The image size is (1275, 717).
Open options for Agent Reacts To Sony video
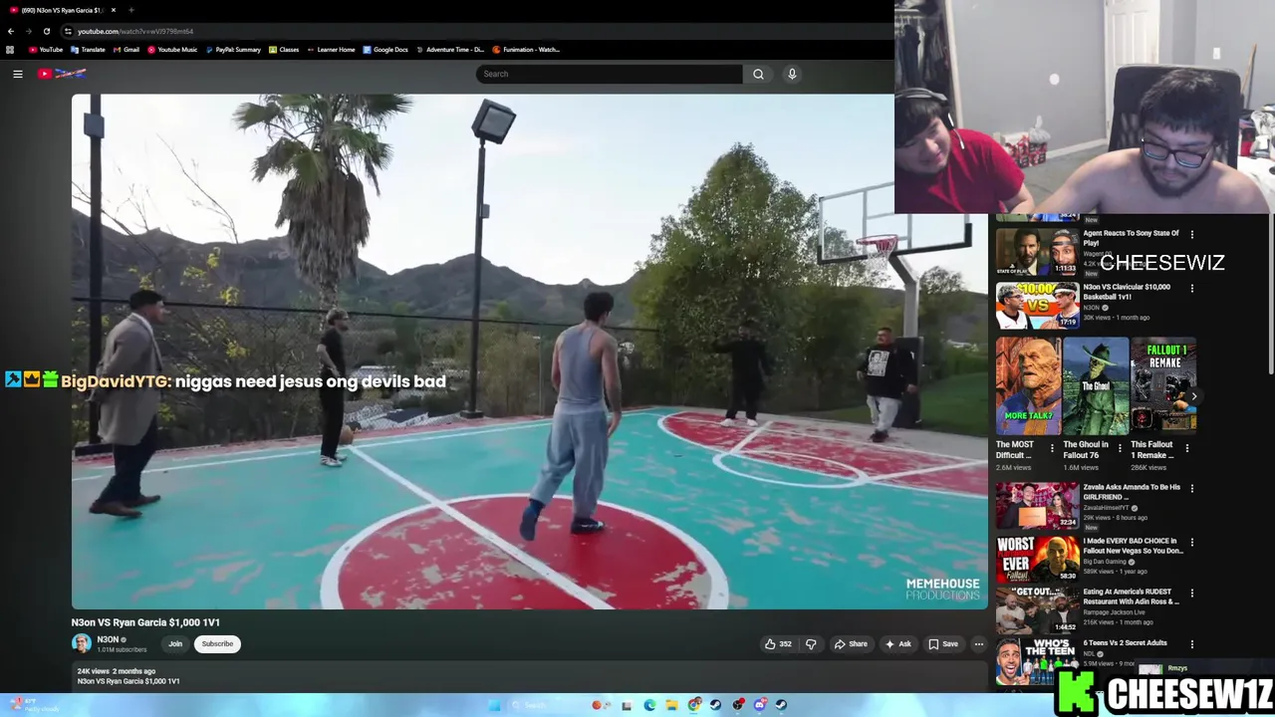point(1191,235)
